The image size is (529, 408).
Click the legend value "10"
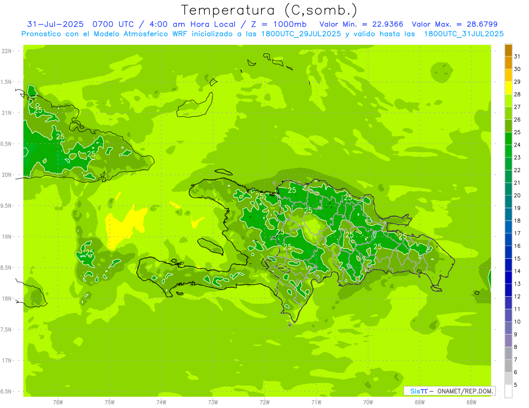518,322
